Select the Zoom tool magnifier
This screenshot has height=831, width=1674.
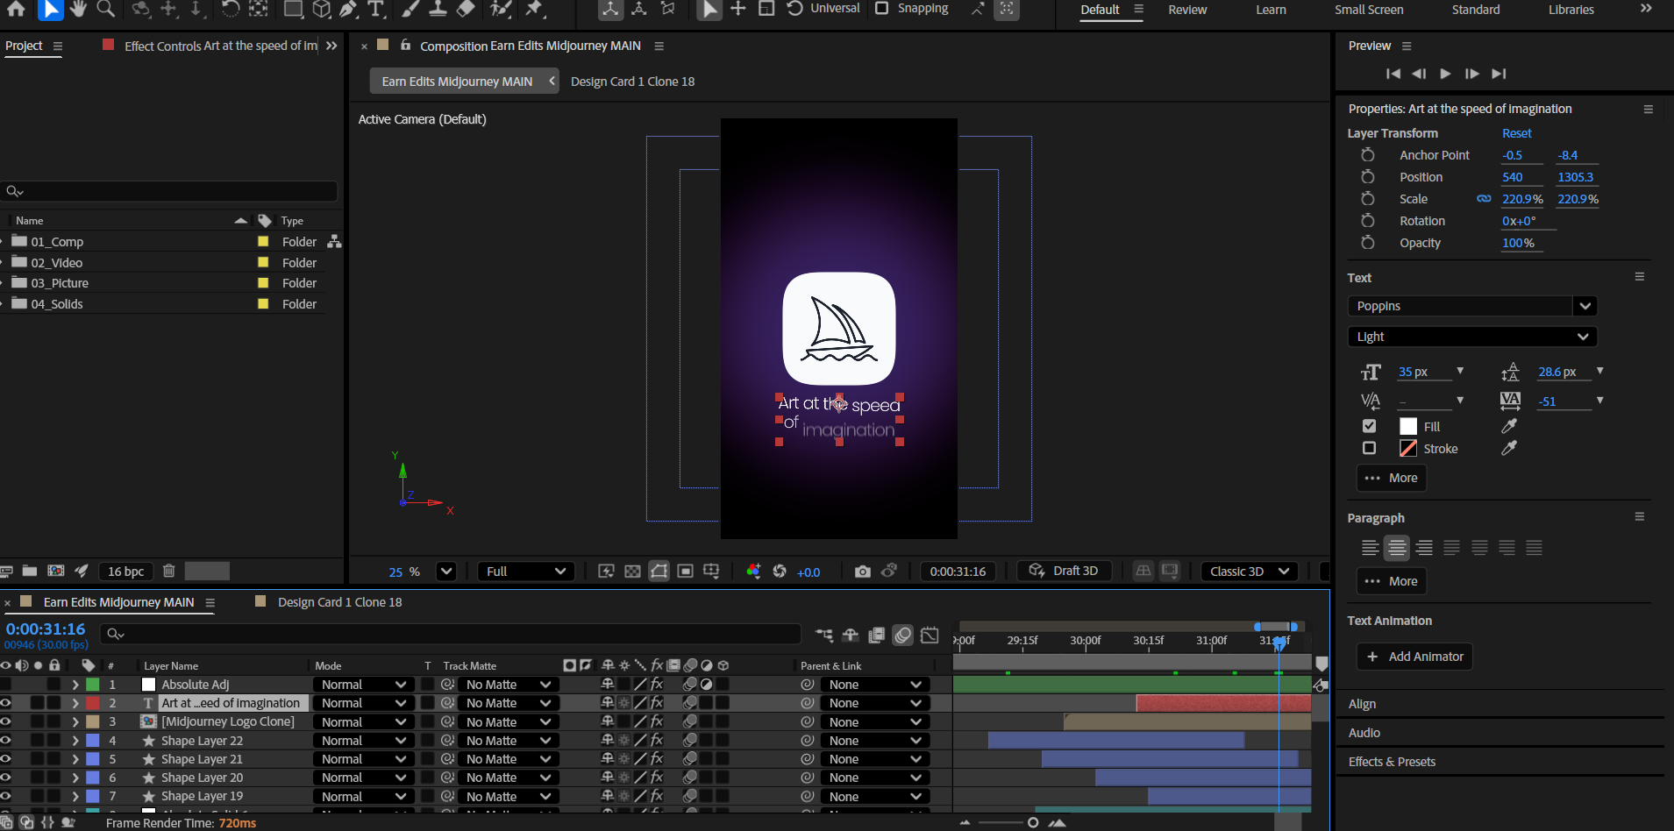pos(105,9)
